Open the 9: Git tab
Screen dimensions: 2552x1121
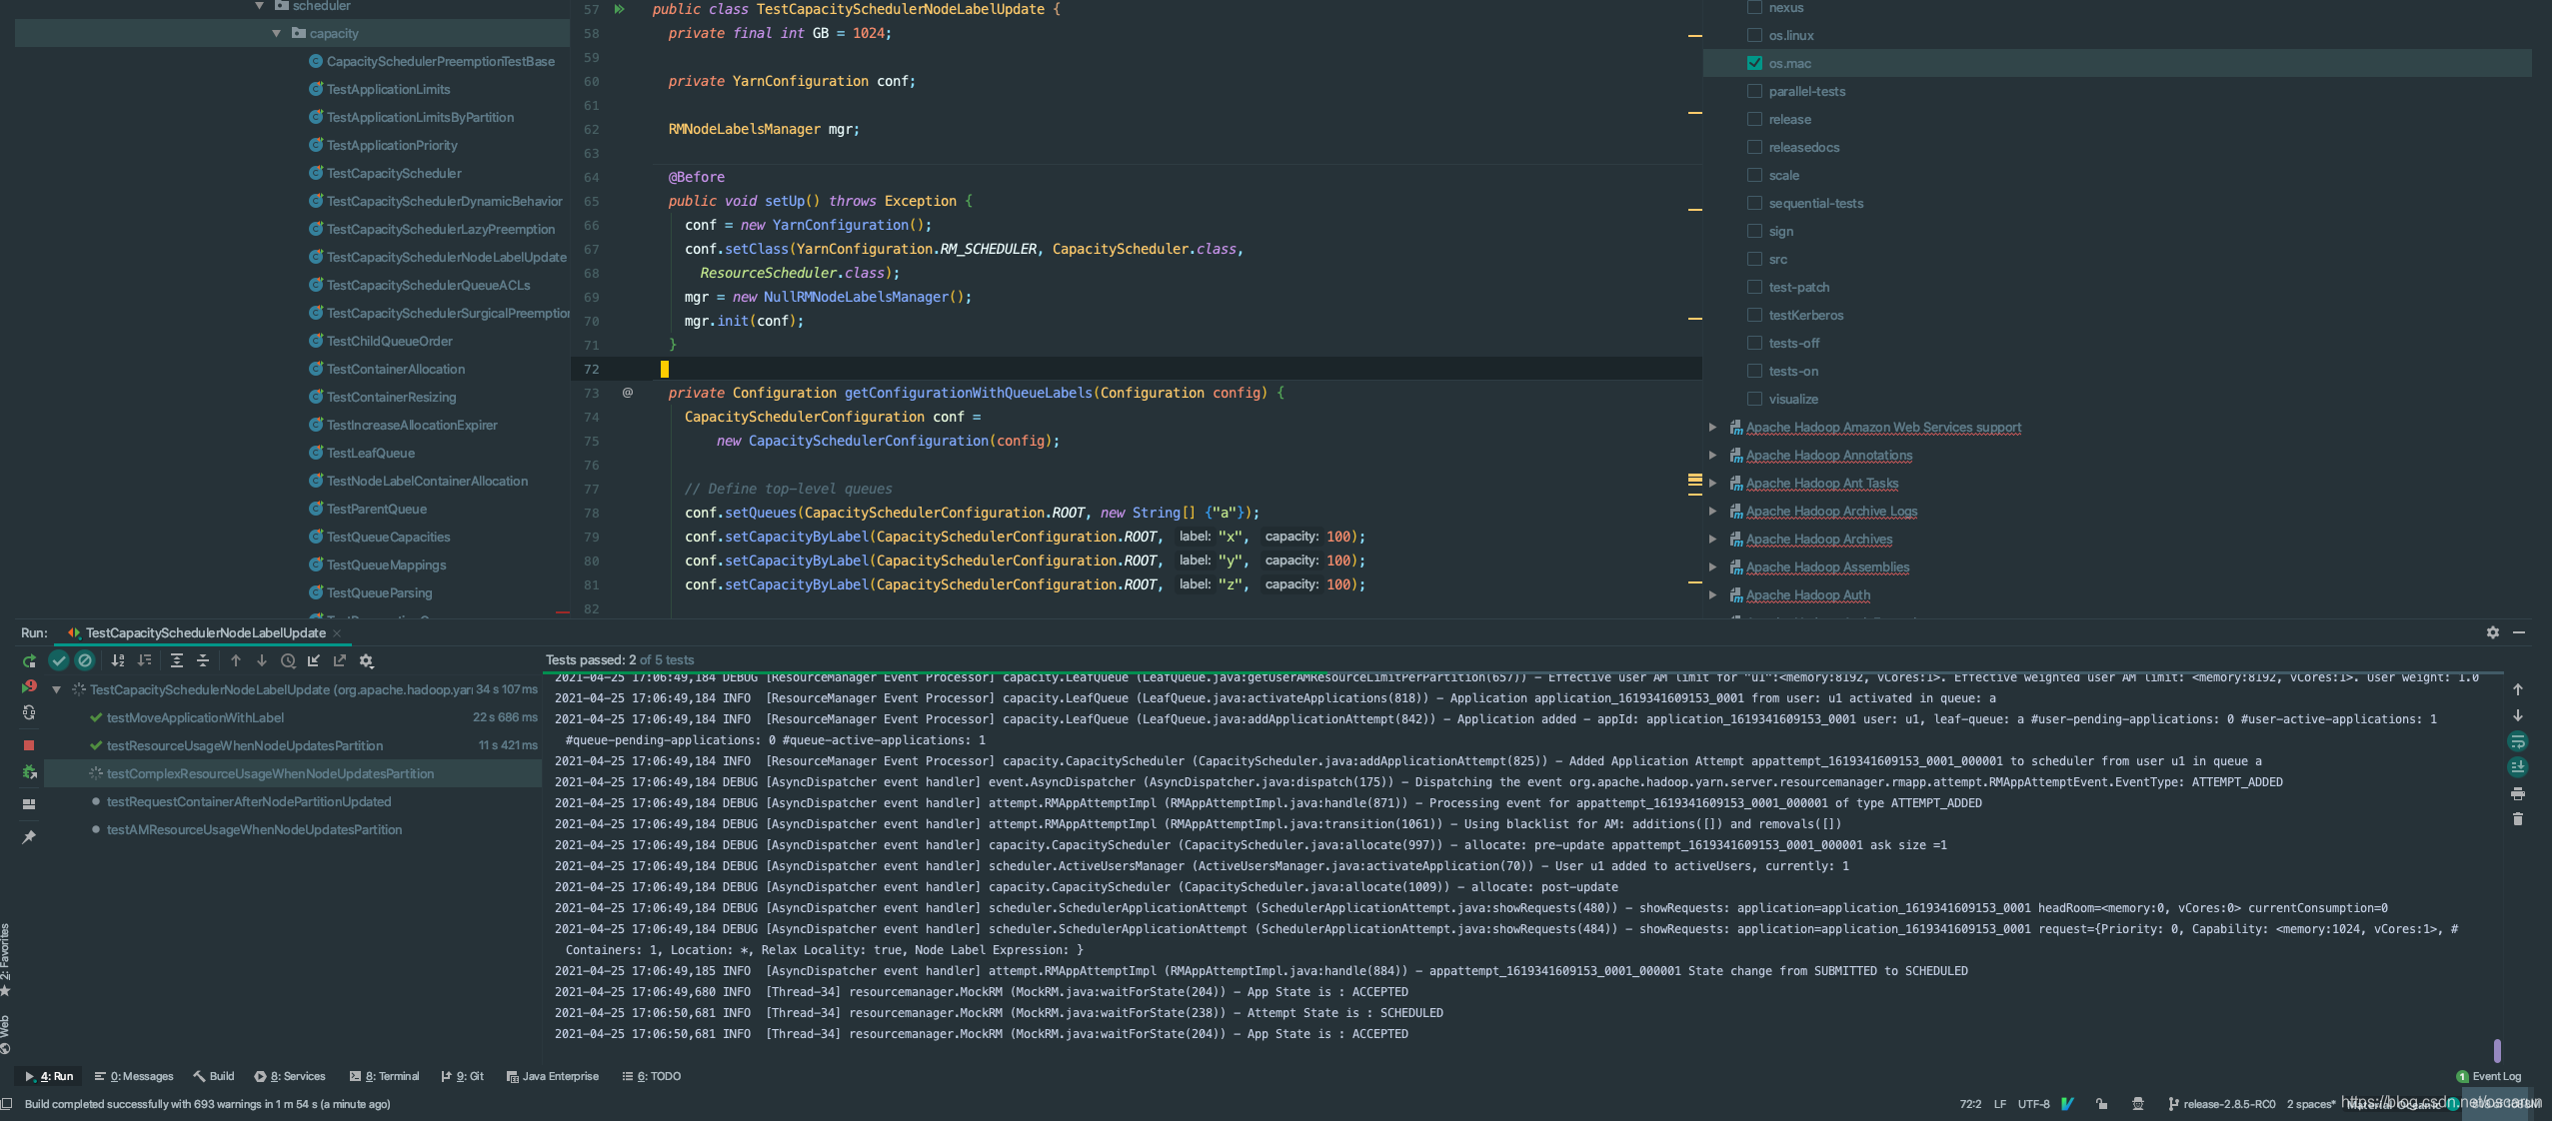click(x=463, y=1076)
